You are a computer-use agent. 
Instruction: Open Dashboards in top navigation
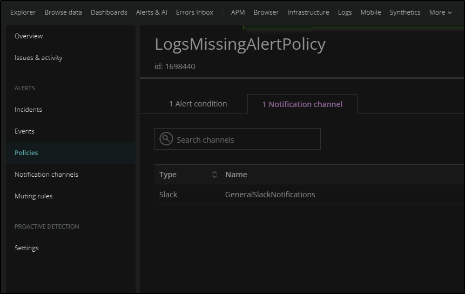pos(109,12)
